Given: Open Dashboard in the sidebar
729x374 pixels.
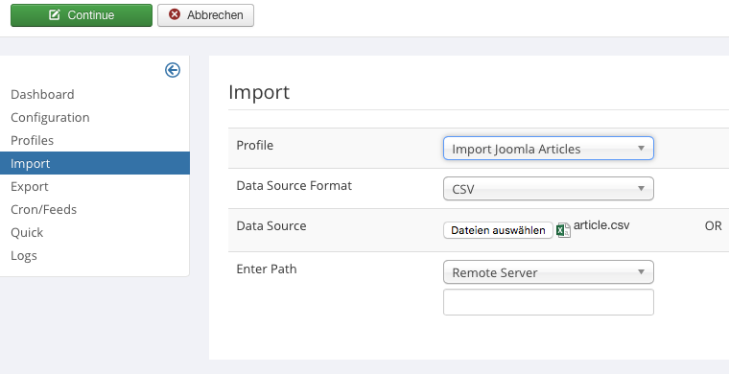Looking at the screenshot, I should click(42, 94).
